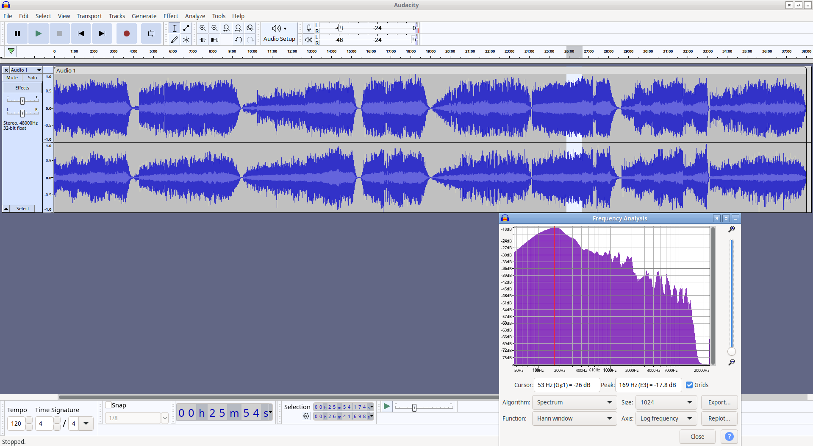Open the Edit menu
The width and height of the screenshot is (813, 446).
pos(24,16)
